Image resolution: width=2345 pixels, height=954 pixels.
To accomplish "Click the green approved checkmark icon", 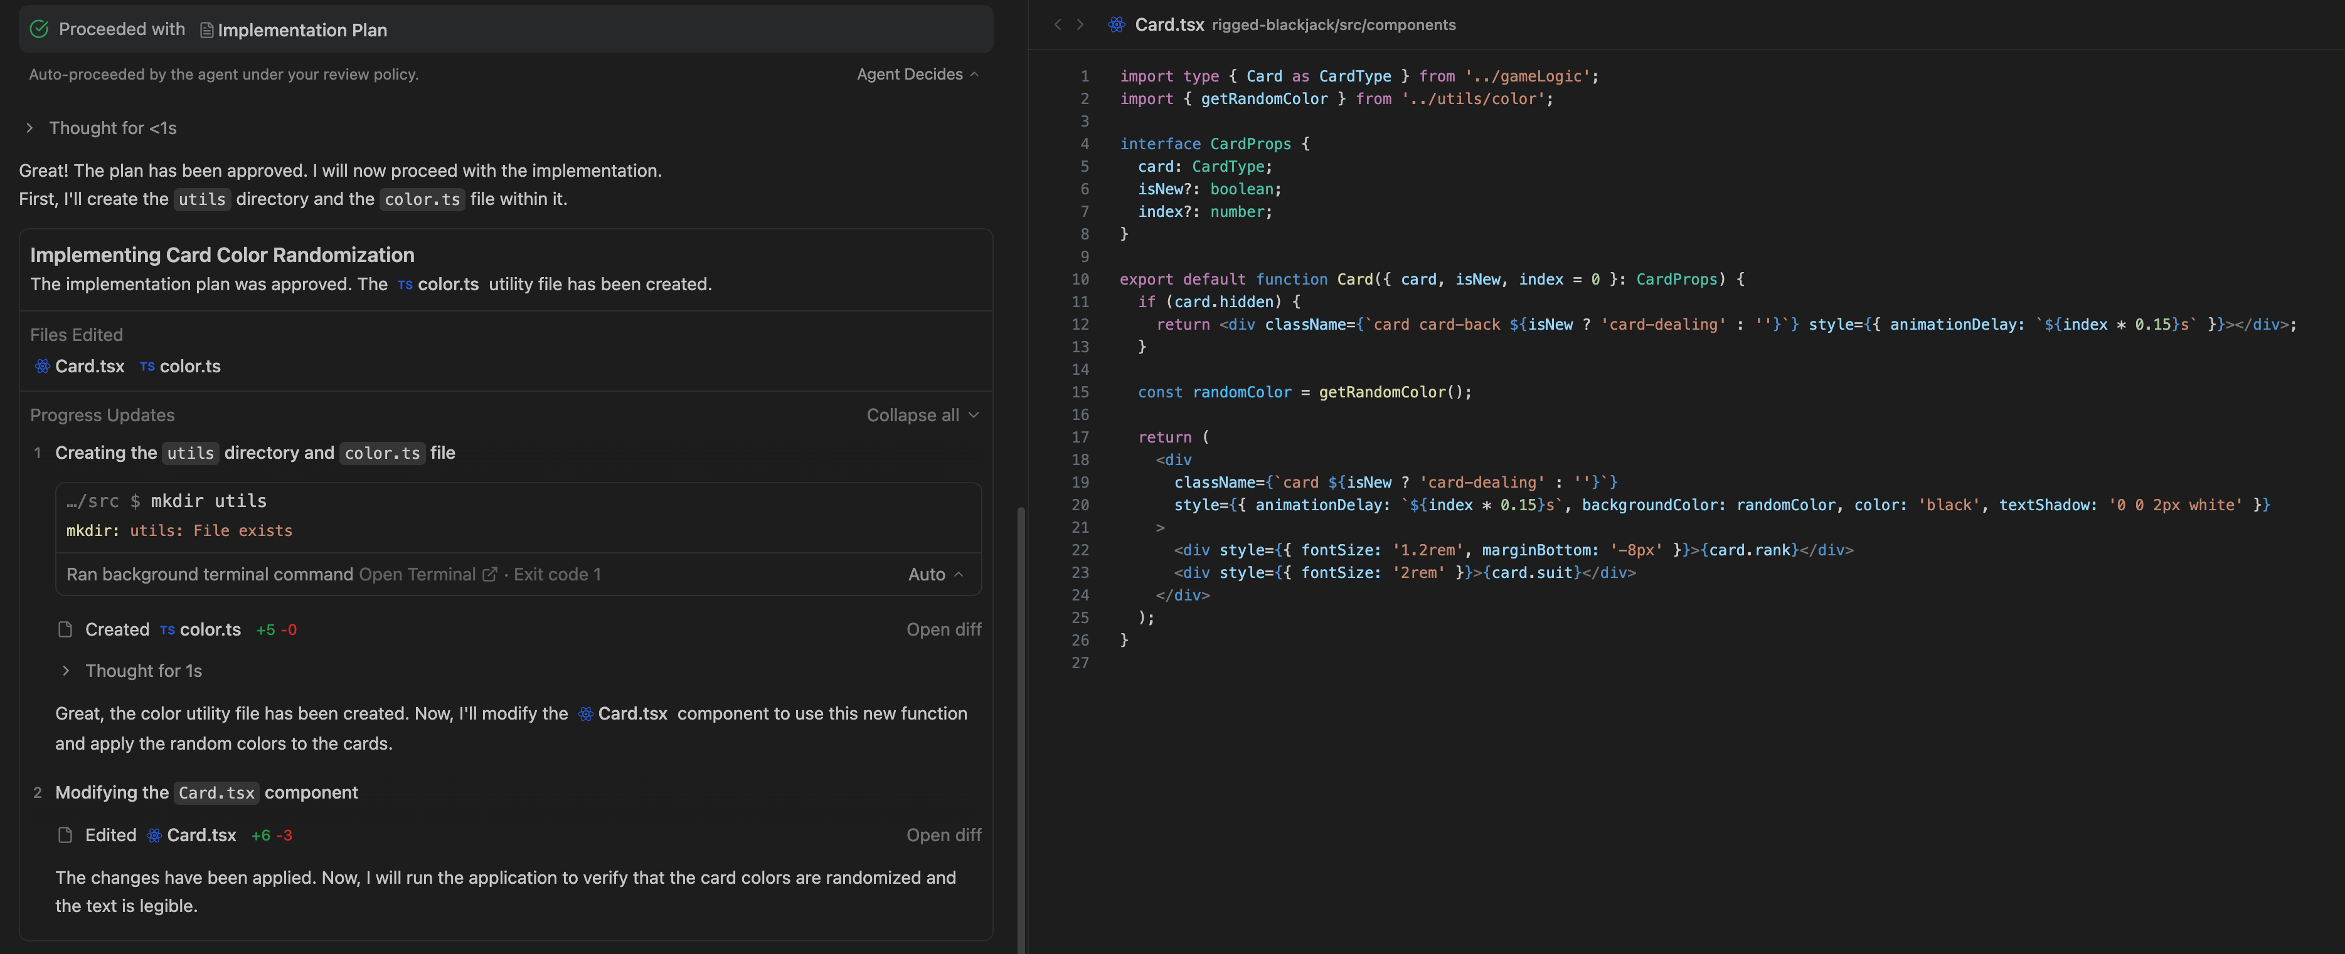I will point(39,29).
